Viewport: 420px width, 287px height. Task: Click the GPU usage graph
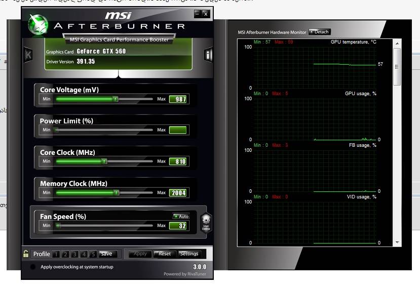point(315,119)
